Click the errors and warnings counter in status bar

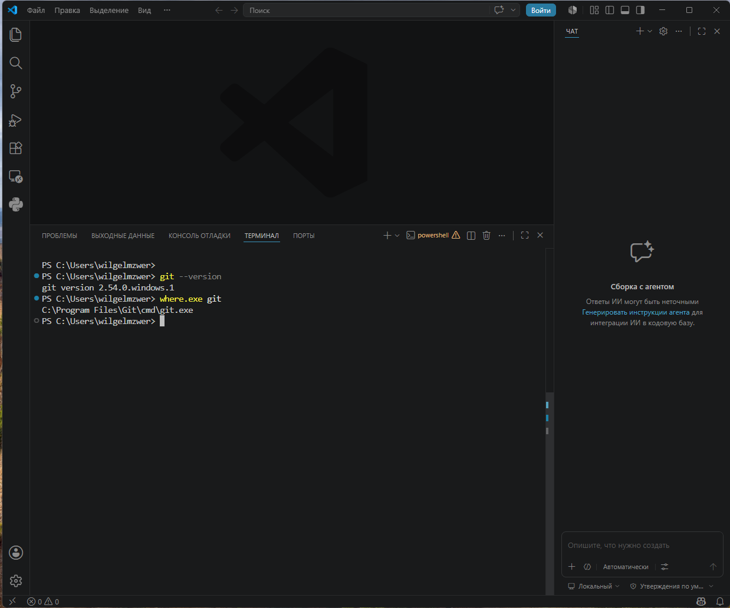43,602
